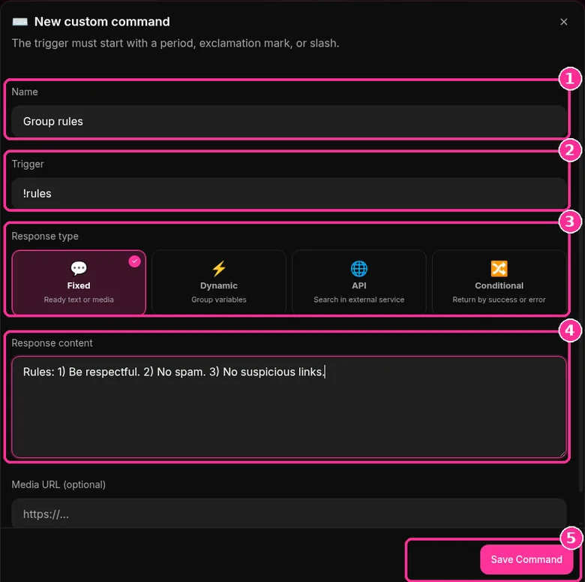585x582 pixels.
Task: Click the 'Response content' label
Action: 52,343
